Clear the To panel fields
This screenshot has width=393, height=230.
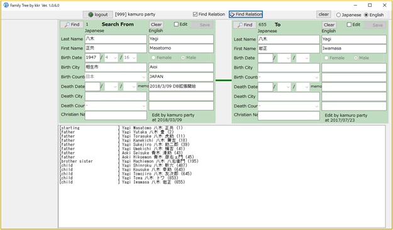click(329, 25)
